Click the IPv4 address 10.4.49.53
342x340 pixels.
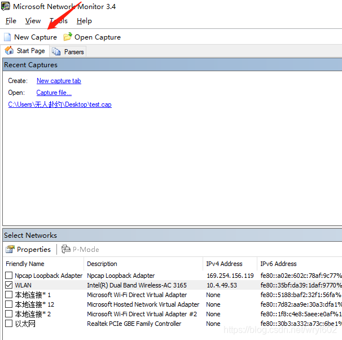click(222, 285)
